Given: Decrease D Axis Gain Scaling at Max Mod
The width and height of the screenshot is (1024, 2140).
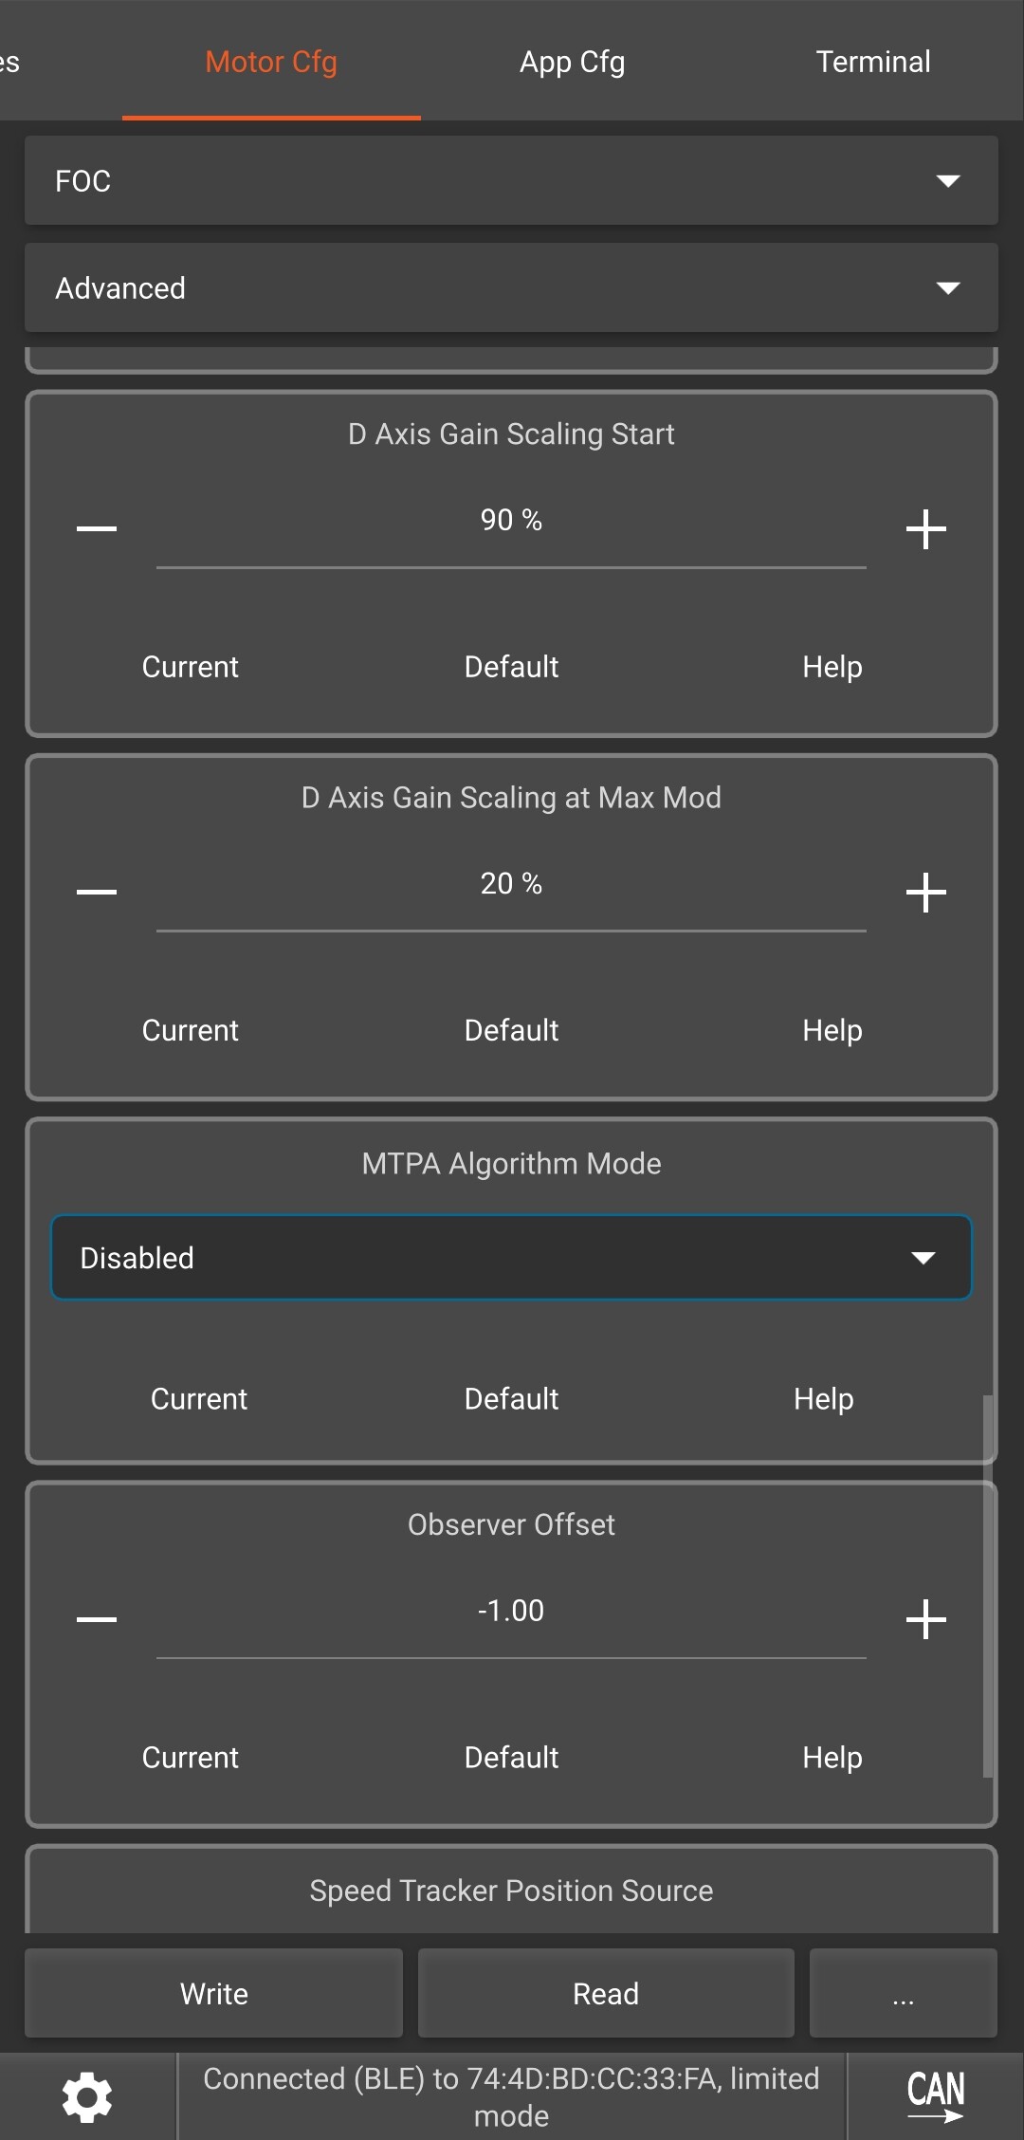Looking at the screenshot, I should click(x=97, y=892).
